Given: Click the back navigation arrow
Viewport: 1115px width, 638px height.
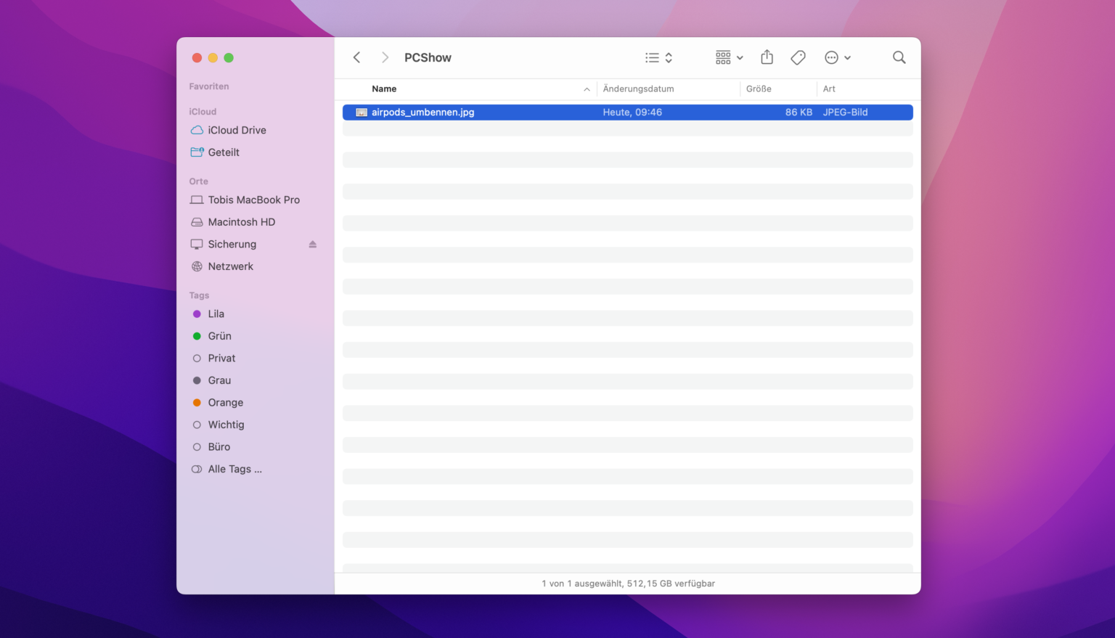Looking at the screenshot, I should 356,57.
